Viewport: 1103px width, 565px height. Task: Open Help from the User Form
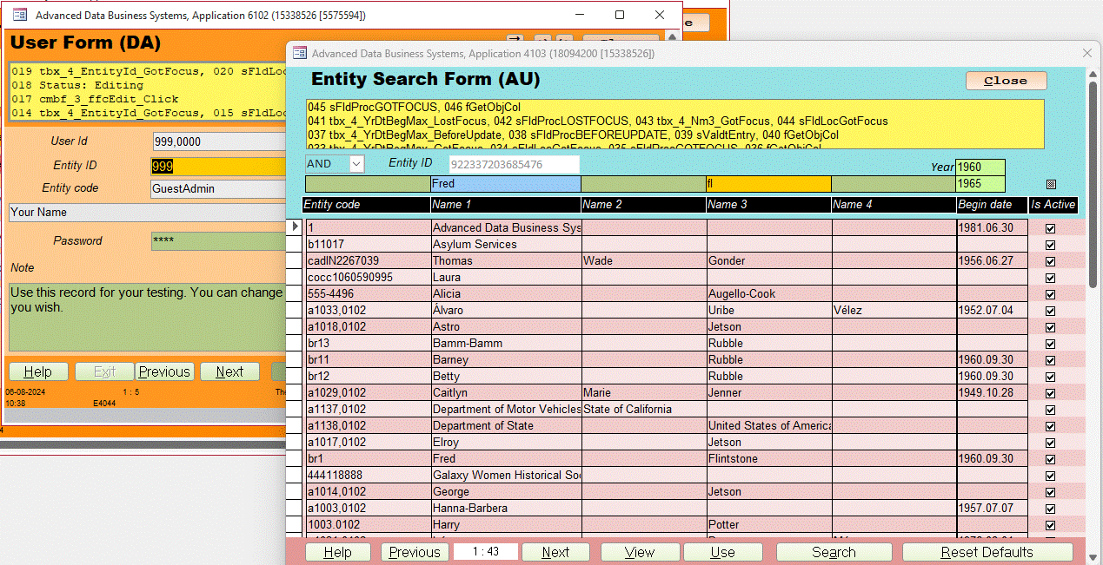coord(38,371)
